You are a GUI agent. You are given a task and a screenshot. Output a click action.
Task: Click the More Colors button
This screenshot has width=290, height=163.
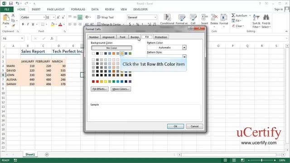[121, 89]
